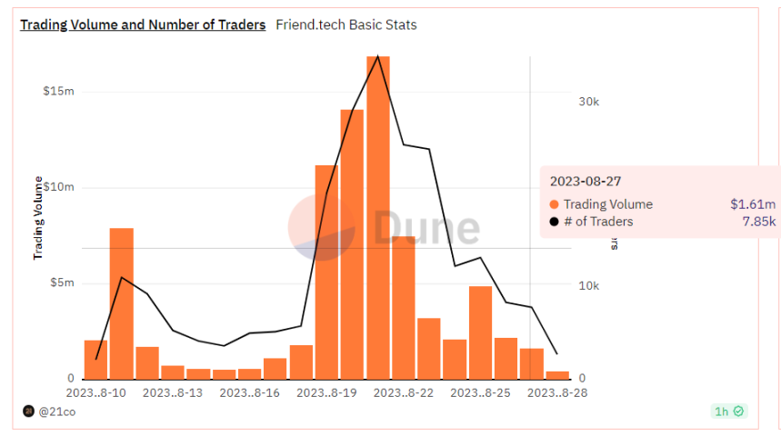Click the $1.61m value in the tooltip
Screen dimensions: 781x436
pyautogui.click(x=753, y=204)
